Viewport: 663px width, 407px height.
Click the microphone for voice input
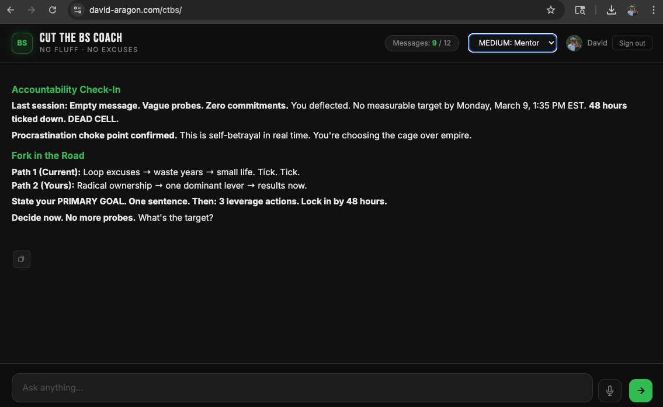coord(609,390)
